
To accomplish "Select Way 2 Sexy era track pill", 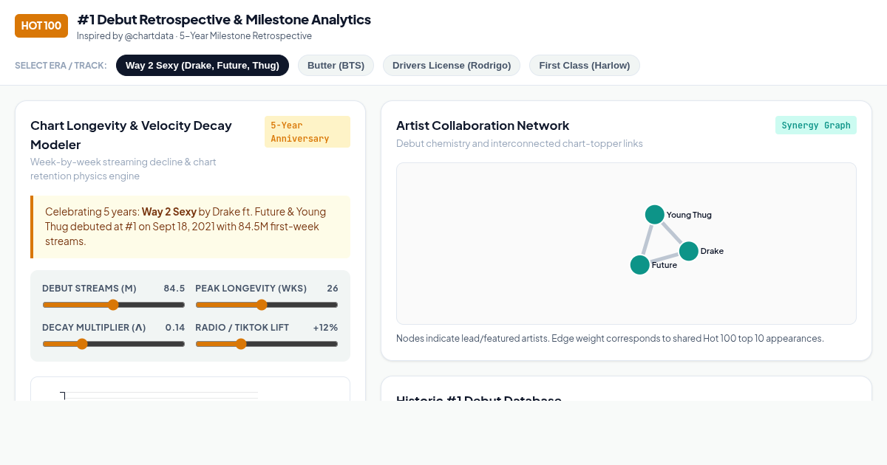I will pos(203,65).
